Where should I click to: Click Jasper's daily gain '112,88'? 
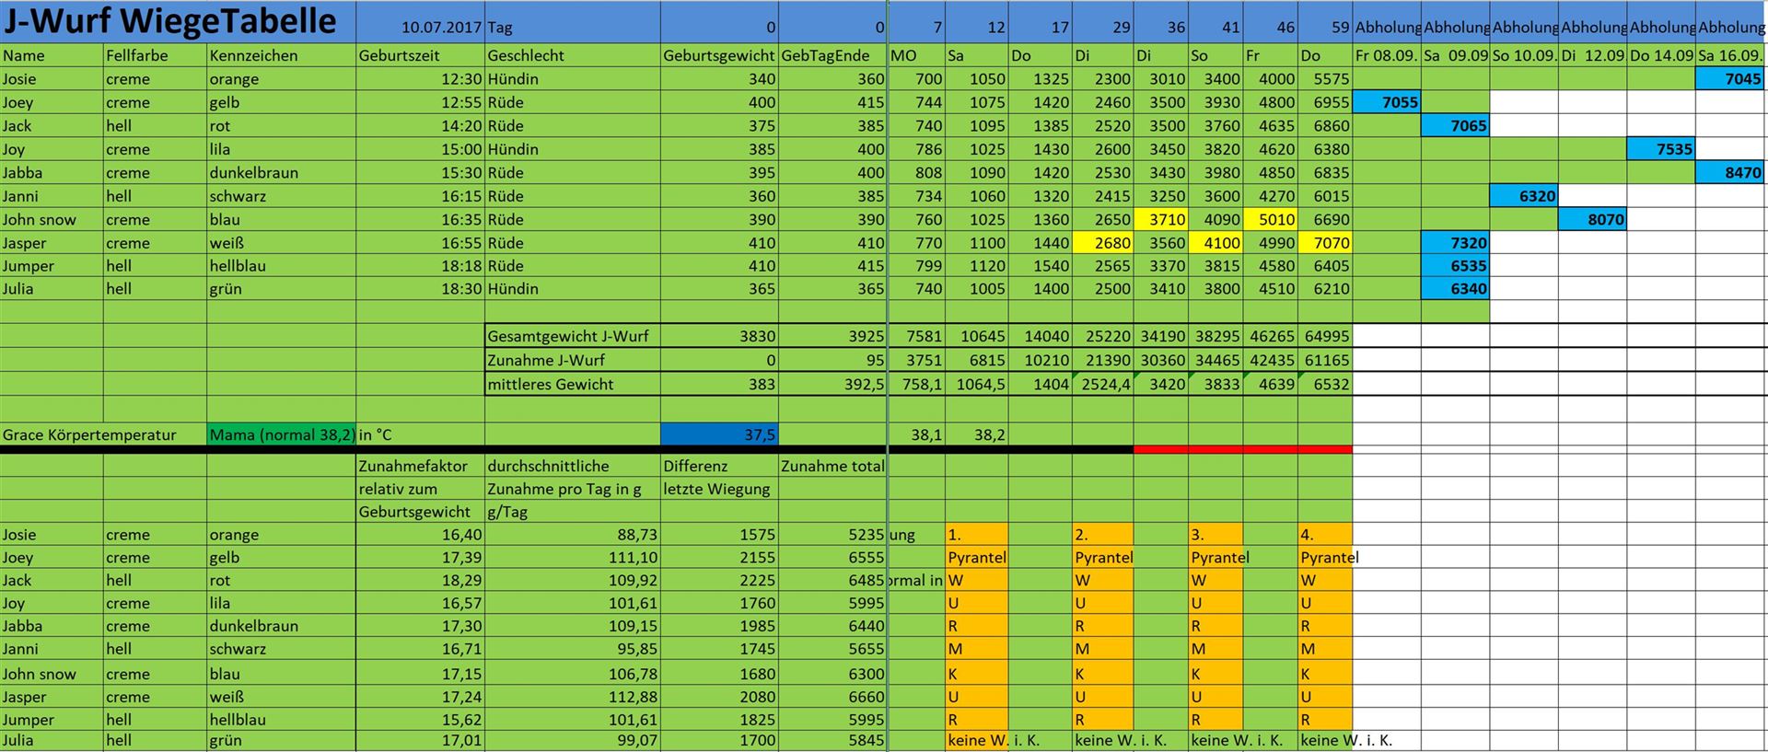coord(573,697)
